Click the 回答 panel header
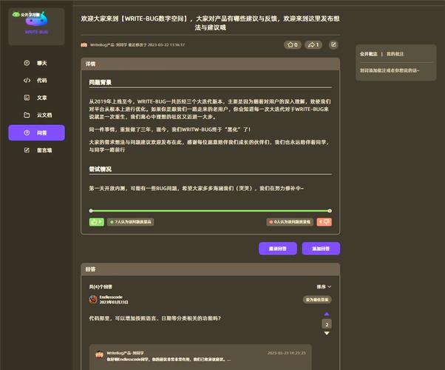This screenshot has width=445, height=370. click(210, 269)
